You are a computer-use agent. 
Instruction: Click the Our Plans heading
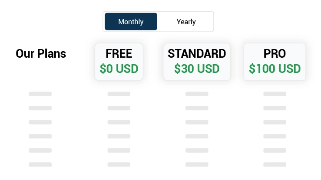click(x=41, y=54)
